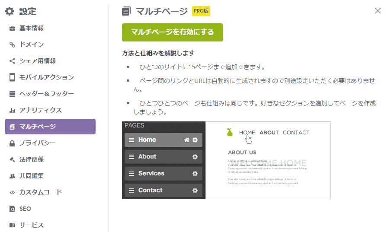391x232 pixels.
Task: Click the code brackets icon beside カスタムコード
Action: [12, 192]
